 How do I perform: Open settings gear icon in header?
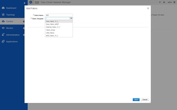pos(174,2)
